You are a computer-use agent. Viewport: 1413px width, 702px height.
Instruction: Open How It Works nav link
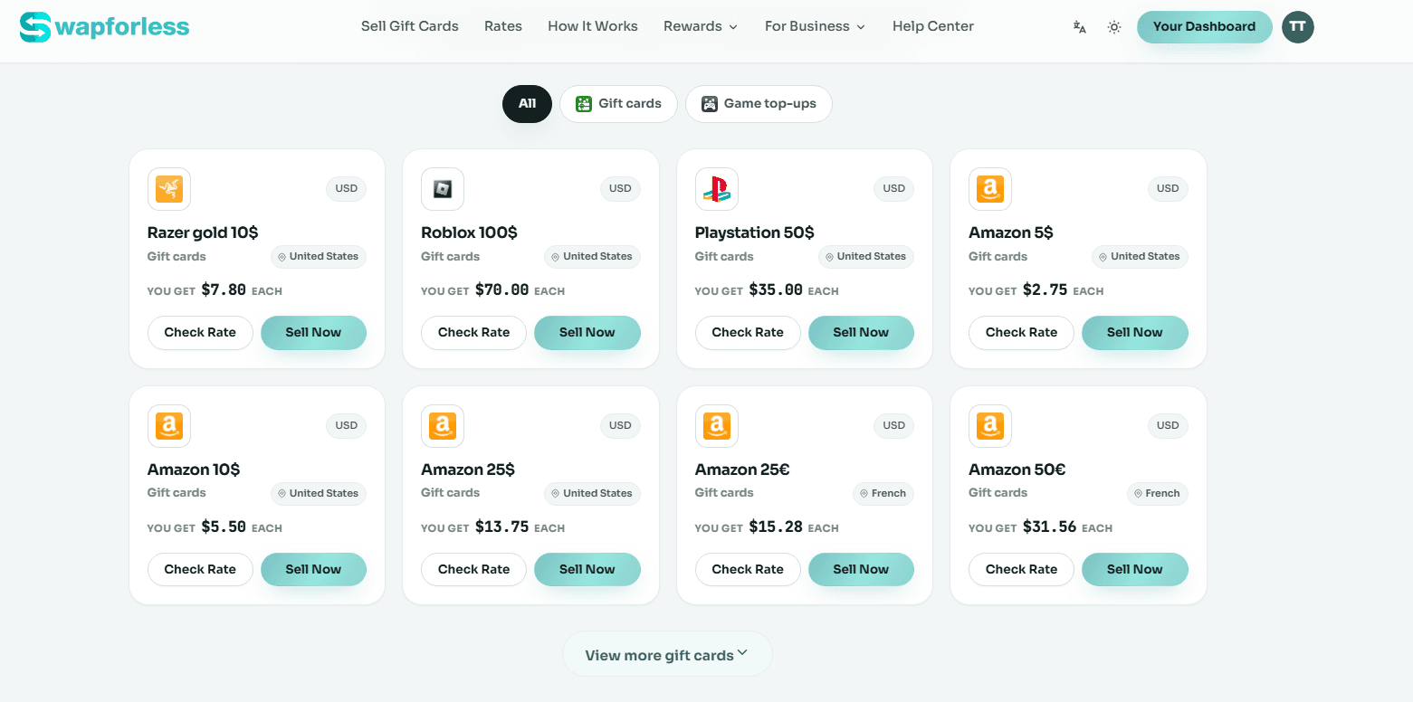(593, 27)
